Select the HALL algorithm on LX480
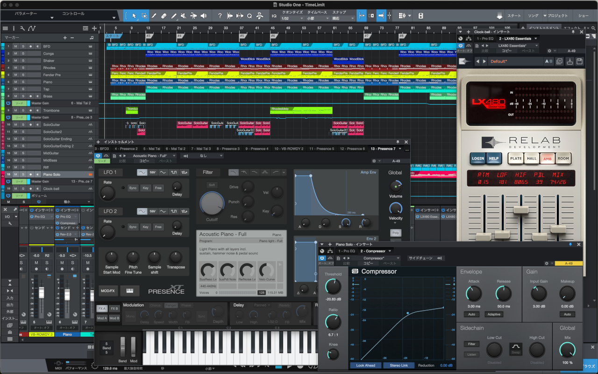 click(532, 158)
